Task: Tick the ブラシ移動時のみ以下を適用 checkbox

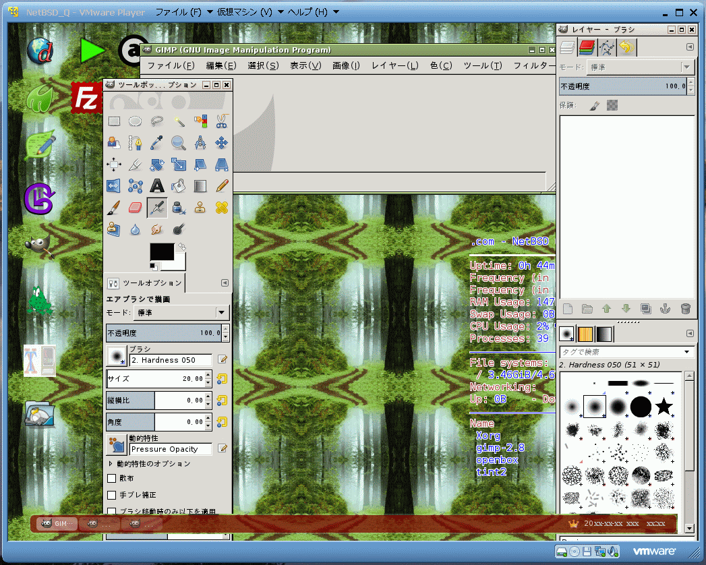Action: click(112, 512)
